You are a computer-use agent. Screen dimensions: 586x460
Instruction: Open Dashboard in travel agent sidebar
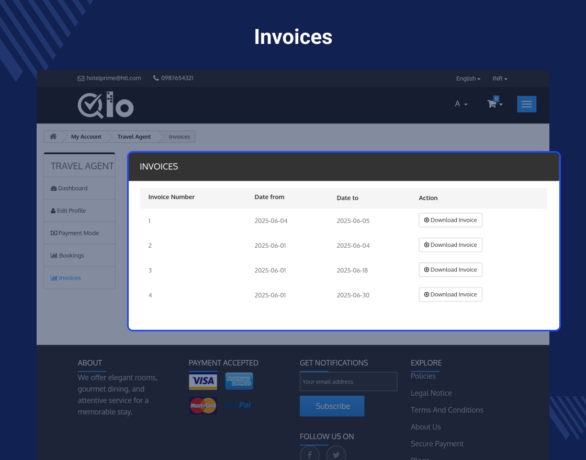tap(79, 188)
